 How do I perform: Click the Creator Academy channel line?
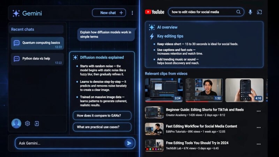(x=196, y=115)
